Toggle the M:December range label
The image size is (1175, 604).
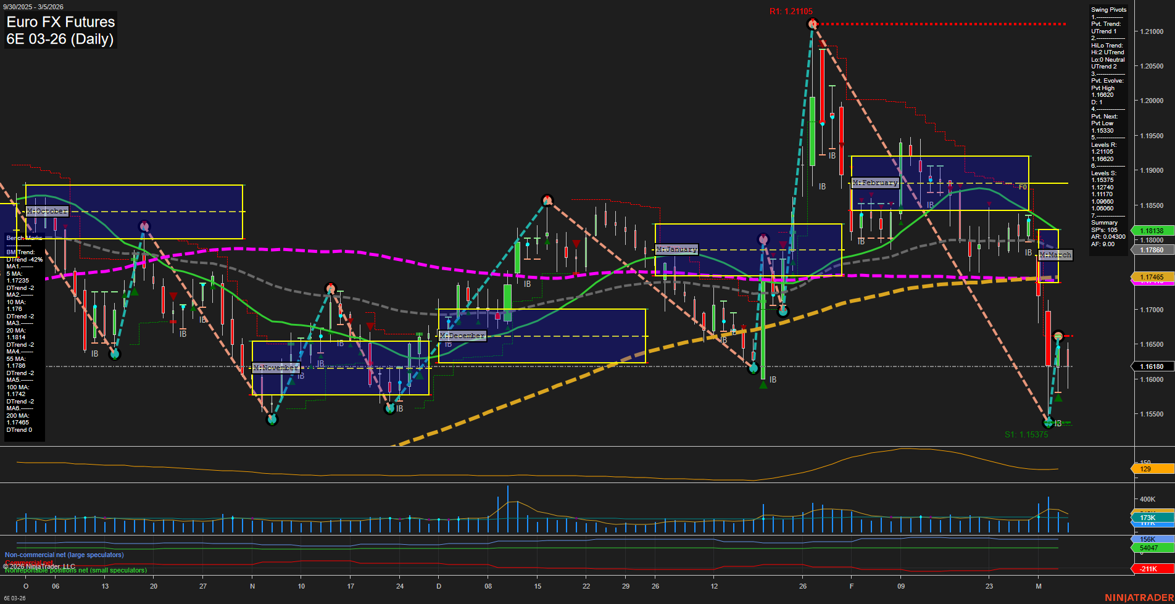[462, 335]
